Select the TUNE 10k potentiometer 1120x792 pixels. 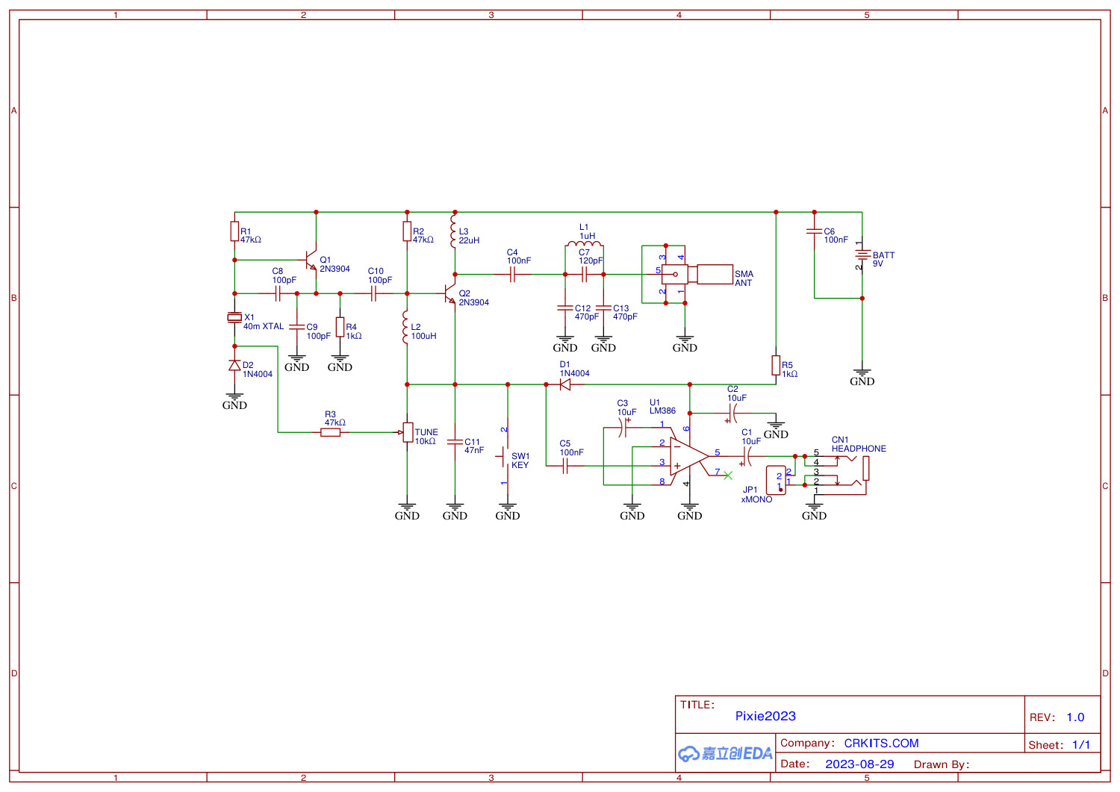point(407,433)
